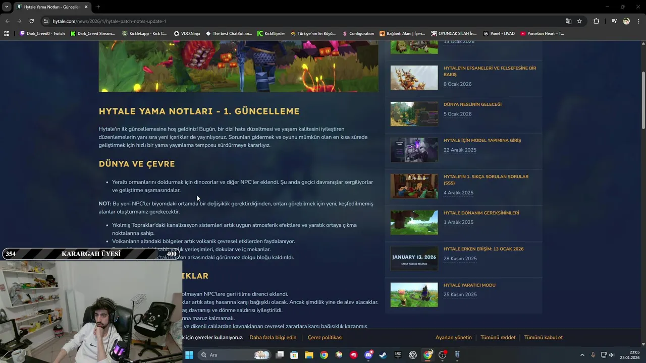Click the site info icon in address bar
Screen dimensions: 646x363
(x=46, y=21)
